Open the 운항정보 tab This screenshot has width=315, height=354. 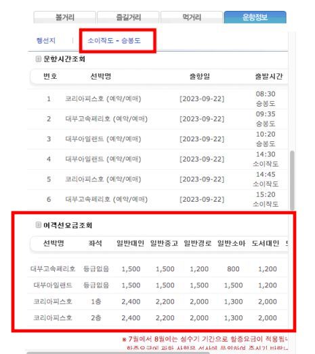coord(255,17)
